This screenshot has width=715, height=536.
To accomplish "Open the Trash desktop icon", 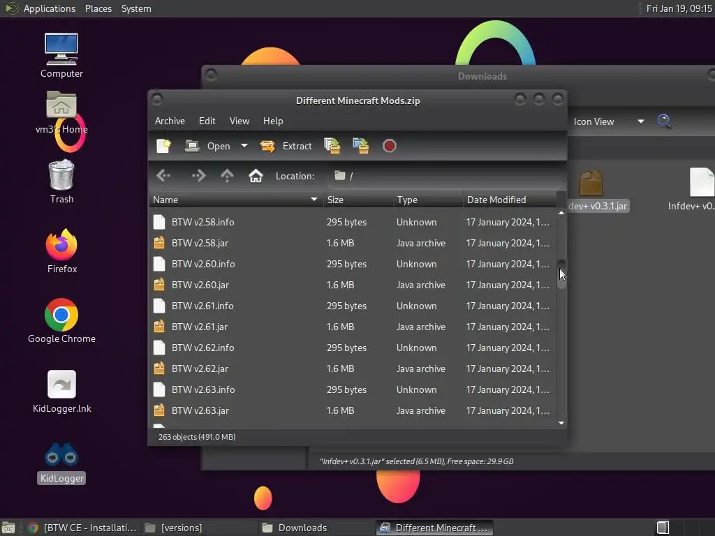I will (61, 181).
